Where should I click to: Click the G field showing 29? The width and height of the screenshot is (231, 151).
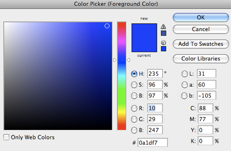[155, 119]
